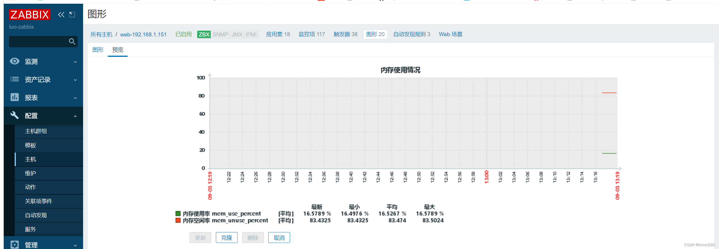Click green legend swatch for 内存使用率

pos(178,213)
